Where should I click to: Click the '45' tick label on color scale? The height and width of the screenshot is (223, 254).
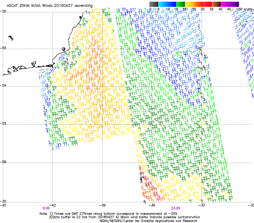tap(229, 9)
